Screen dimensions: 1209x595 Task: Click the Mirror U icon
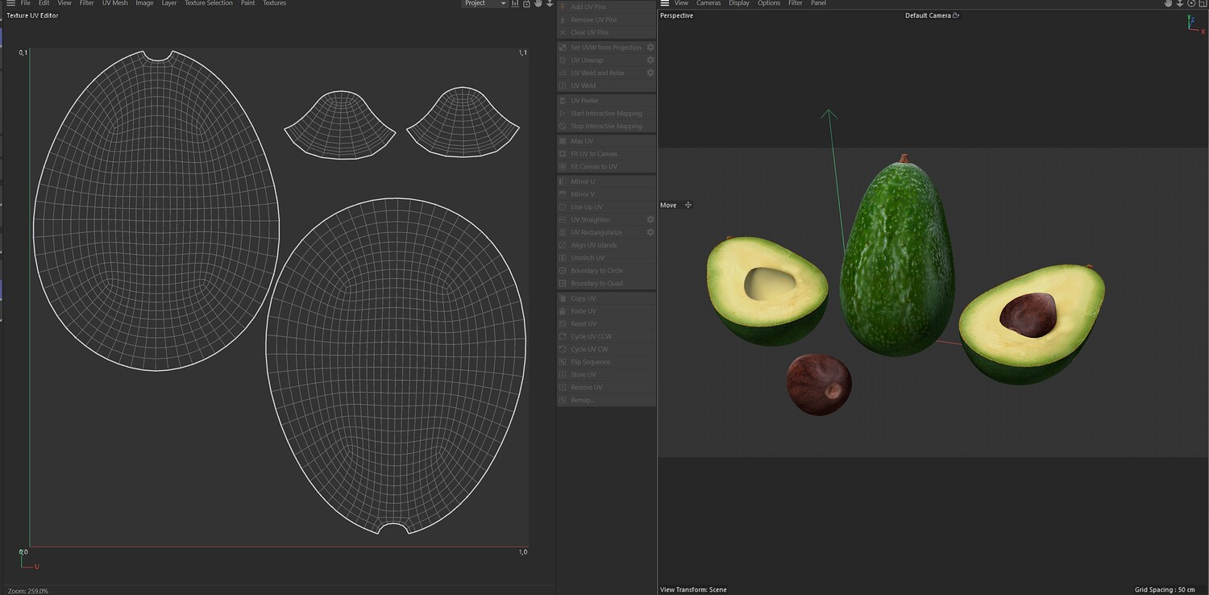(x=563, y=181)
